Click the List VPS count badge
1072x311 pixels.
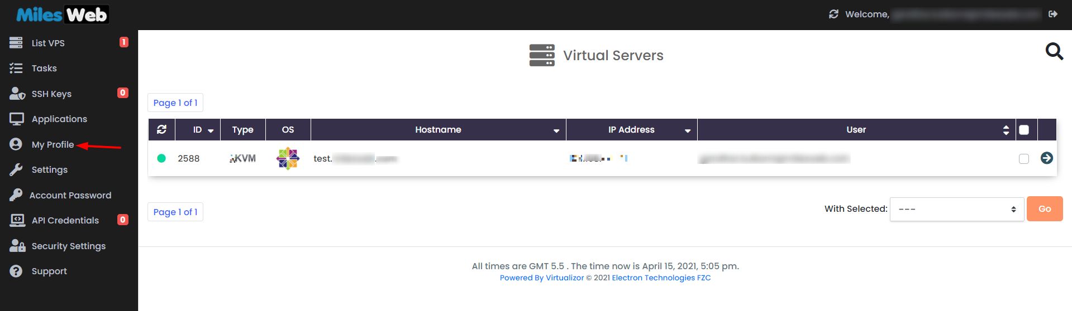124,42
